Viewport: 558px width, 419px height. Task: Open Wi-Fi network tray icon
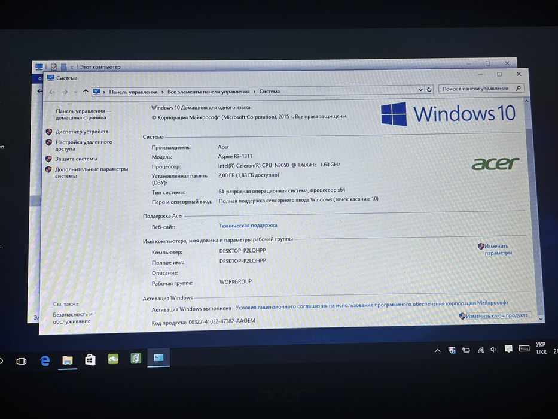(x=481, y=350)
